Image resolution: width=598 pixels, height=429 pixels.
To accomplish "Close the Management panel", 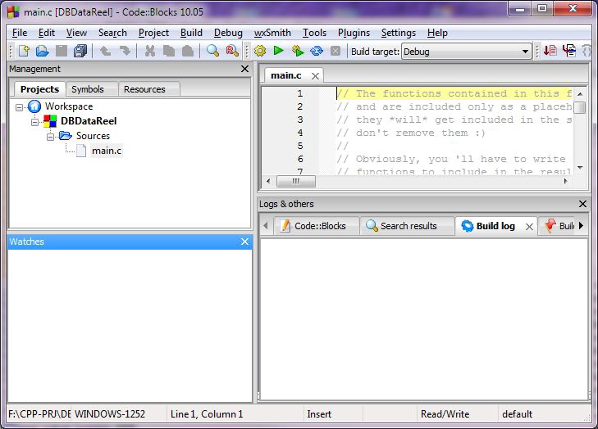I will tap(244, 69).
